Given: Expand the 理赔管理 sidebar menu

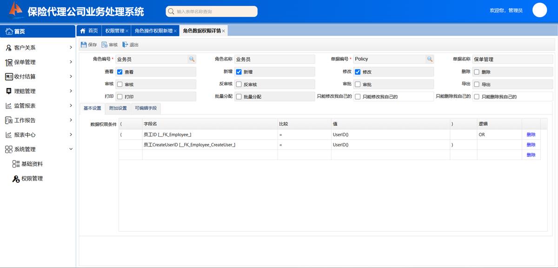Looking at the screenshot, I should click(x=71, y=91).
